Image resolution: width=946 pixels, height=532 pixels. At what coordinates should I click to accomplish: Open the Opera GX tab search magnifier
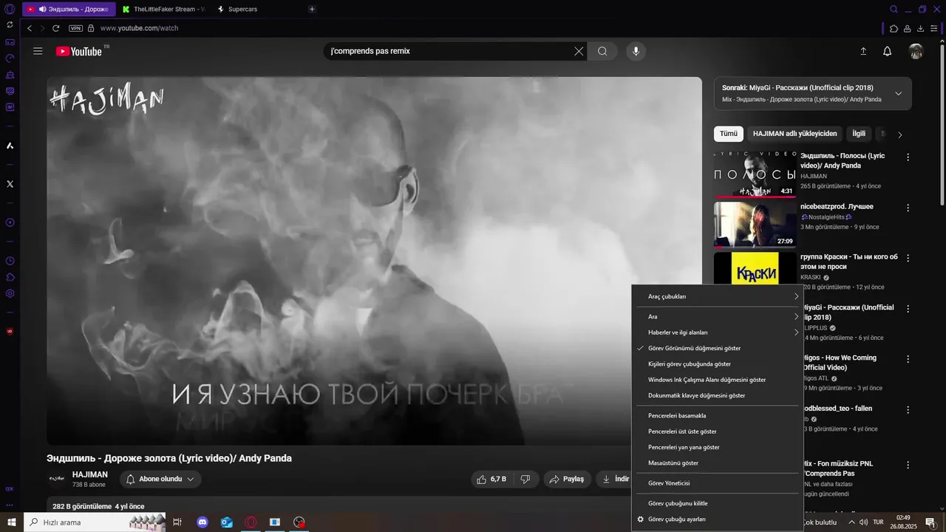[x=894, y=9]
